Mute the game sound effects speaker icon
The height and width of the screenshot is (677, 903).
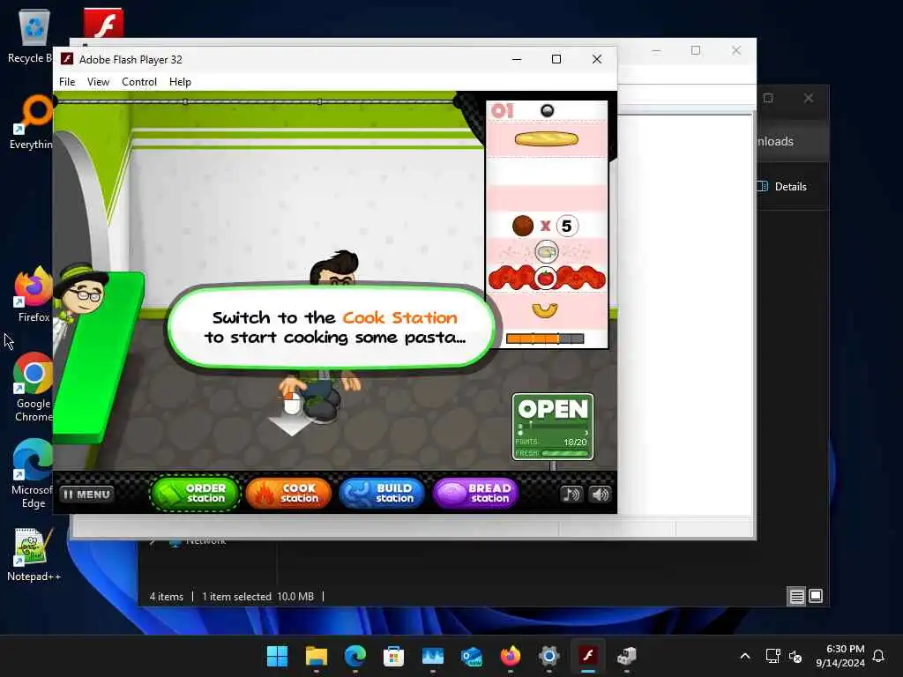[600, 494]
